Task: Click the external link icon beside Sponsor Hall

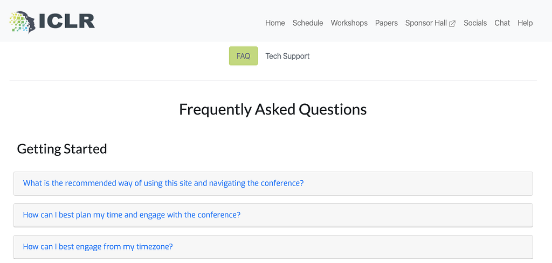Action: pyautogui.click(x=452, y=24)
